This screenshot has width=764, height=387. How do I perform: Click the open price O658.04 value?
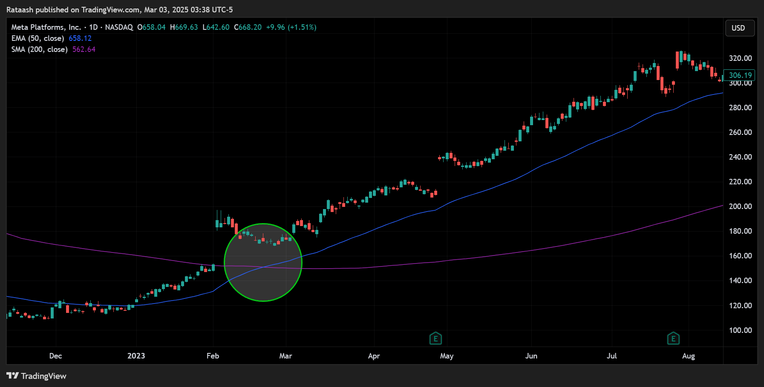(151, 27)
